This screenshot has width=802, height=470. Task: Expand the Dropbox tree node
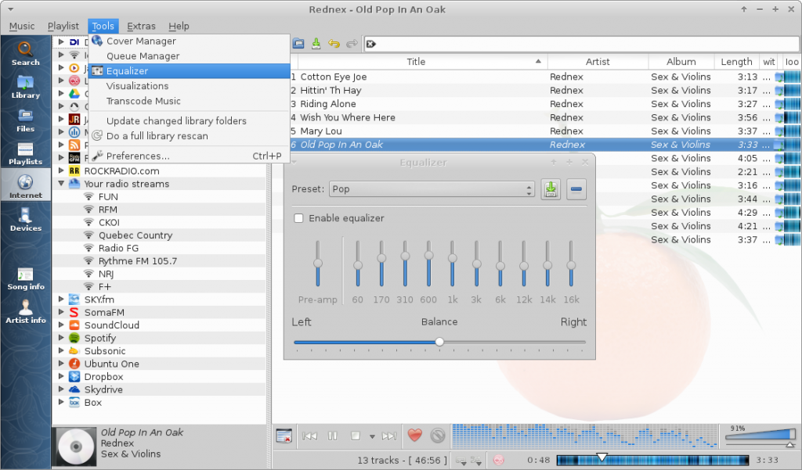61,376
